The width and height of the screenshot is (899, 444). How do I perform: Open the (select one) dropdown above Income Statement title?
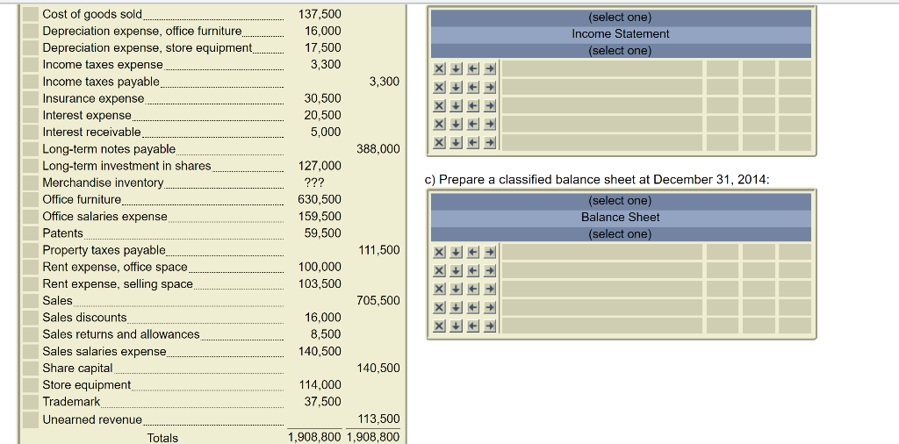coord(621,18)
